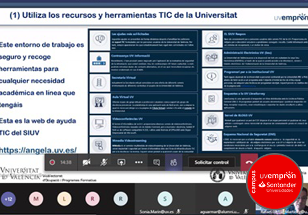This screenshot has height=215, width=308.
Task: Click the Sonia.Marin@uv.es name label
Action: coord(156,212)
